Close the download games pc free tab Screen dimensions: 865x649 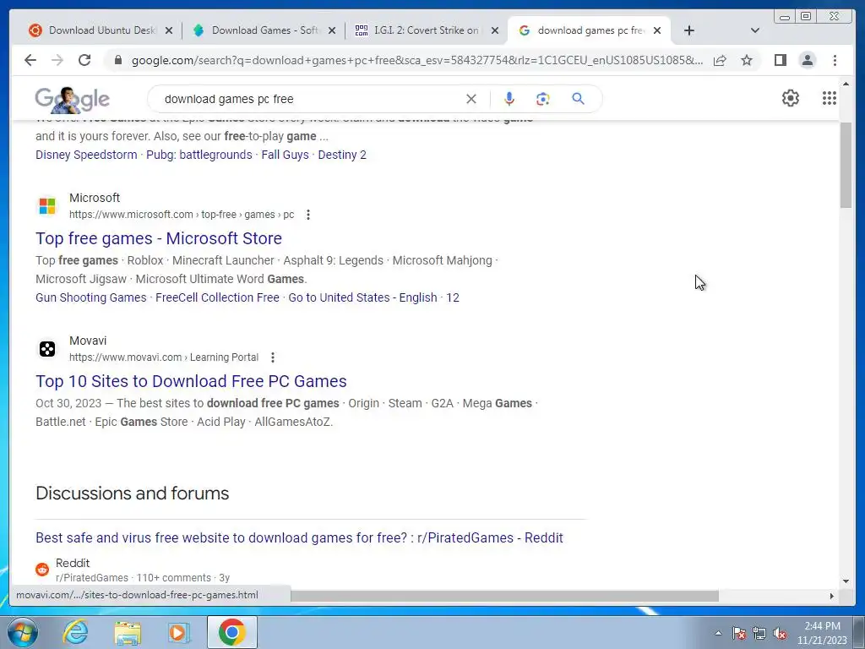pyautogui.click(x=657, y=30)
